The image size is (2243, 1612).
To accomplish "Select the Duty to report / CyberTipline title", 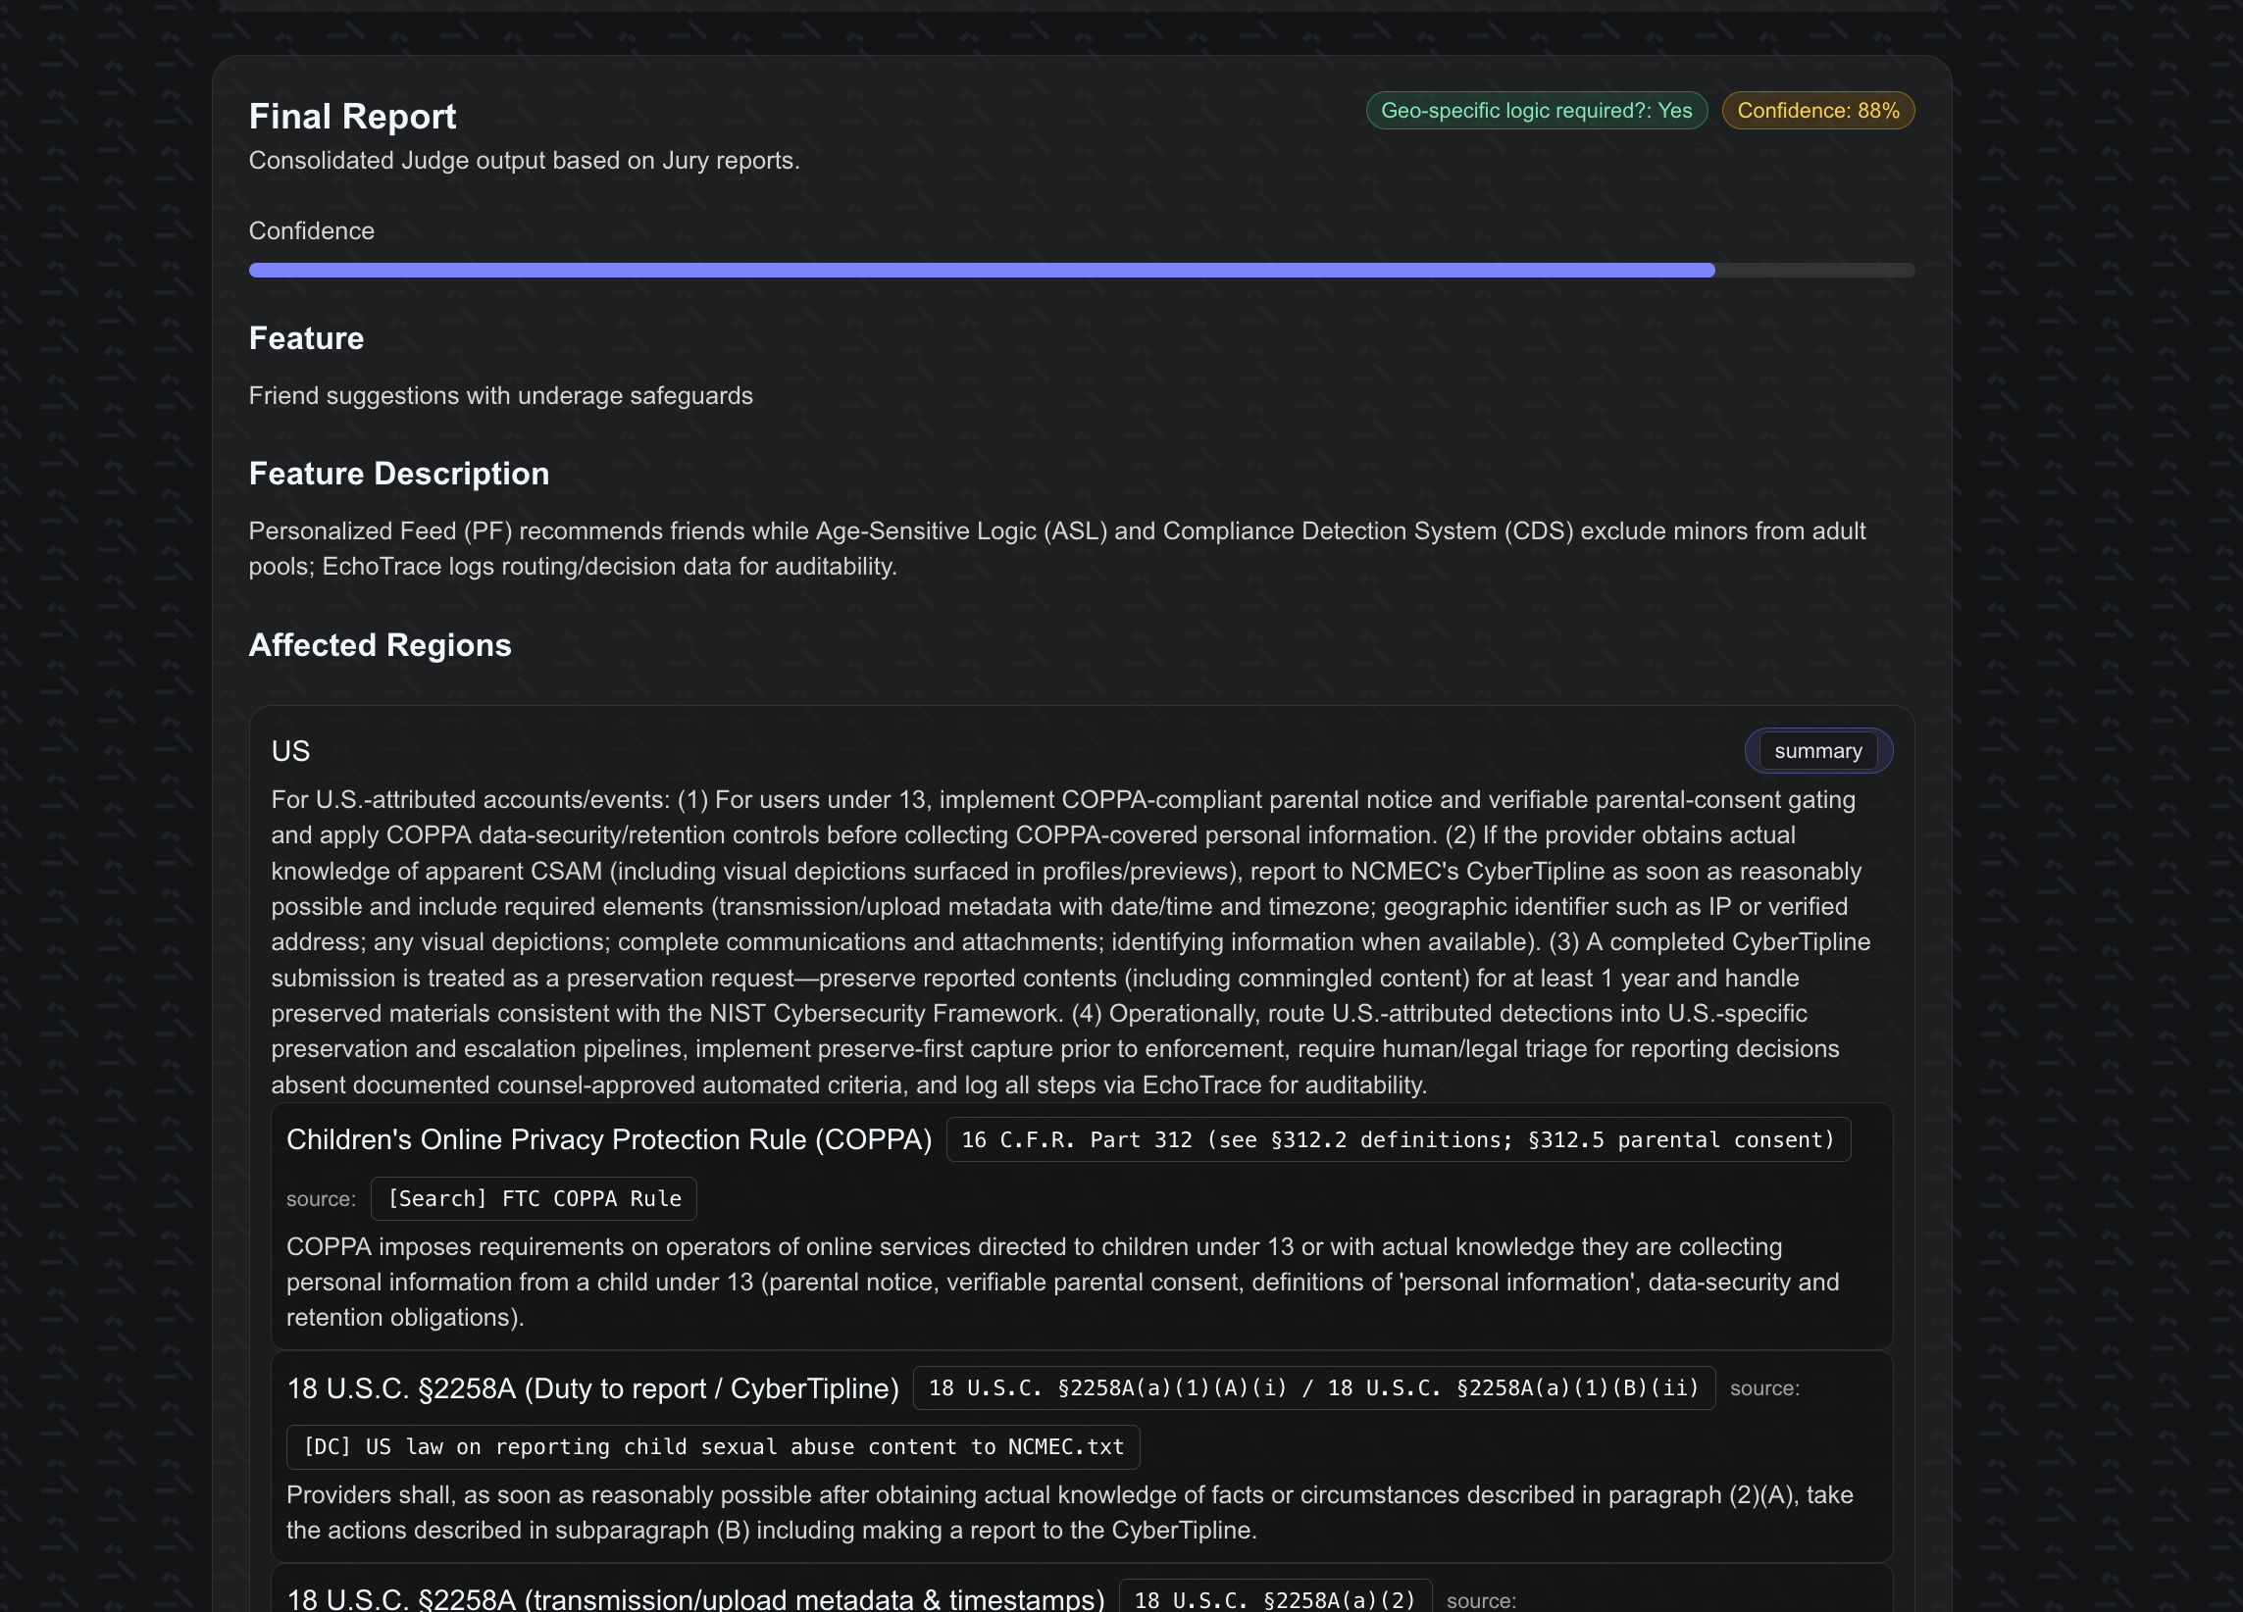I will click(x=591, y=1388).
